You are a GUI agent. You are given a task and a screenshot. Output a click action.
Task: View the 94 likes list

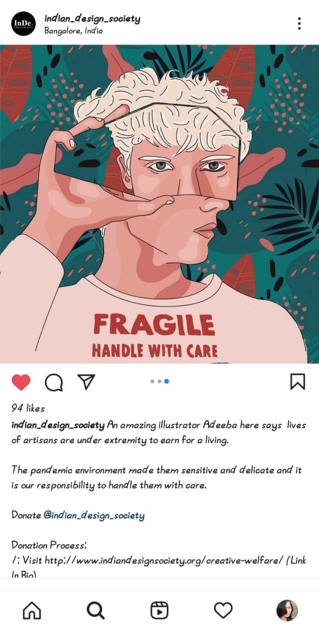coord(28,409)
